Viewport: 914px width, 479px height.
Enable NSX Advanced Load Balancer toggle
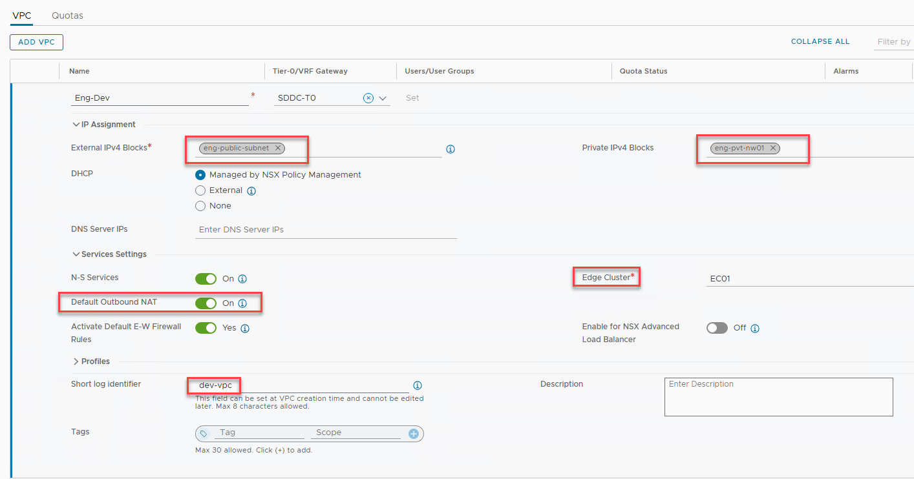[x=717, y=328]
